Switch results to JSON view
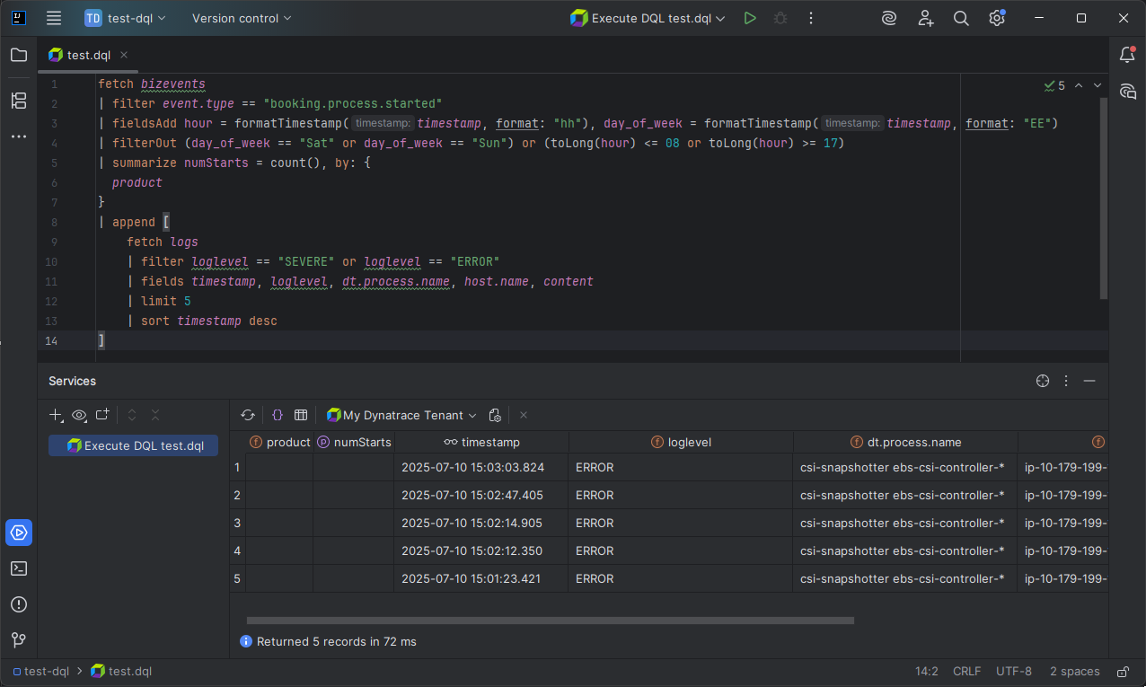Viewport: 1146px width, 687px height. tap(278, 415)
